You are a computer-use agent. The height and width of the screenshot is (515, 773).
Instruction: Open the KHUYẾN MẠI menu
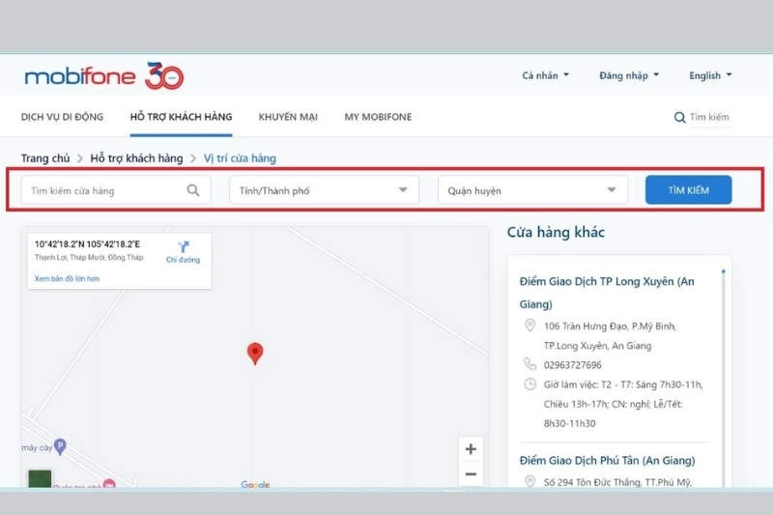[x=288, y=117]
